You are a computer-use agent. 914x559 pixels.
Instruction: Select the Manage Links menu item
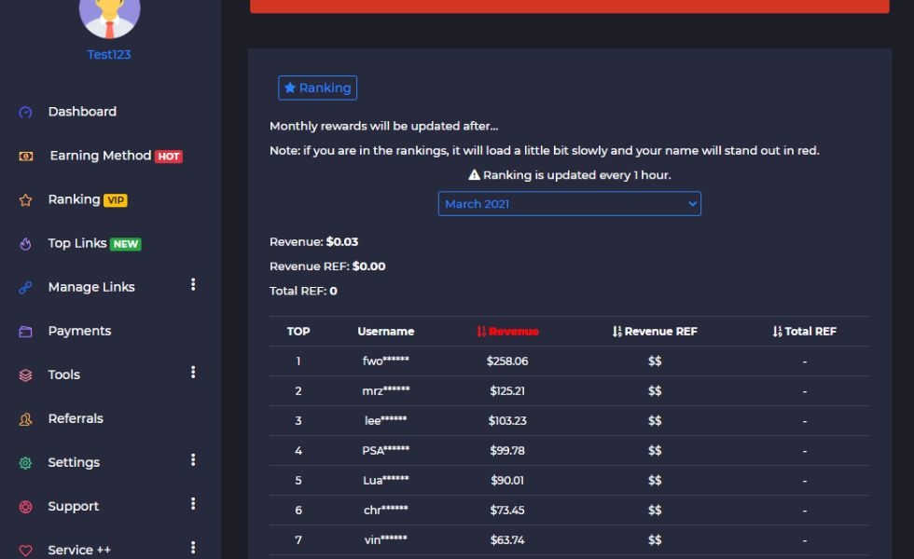[91, 287]
